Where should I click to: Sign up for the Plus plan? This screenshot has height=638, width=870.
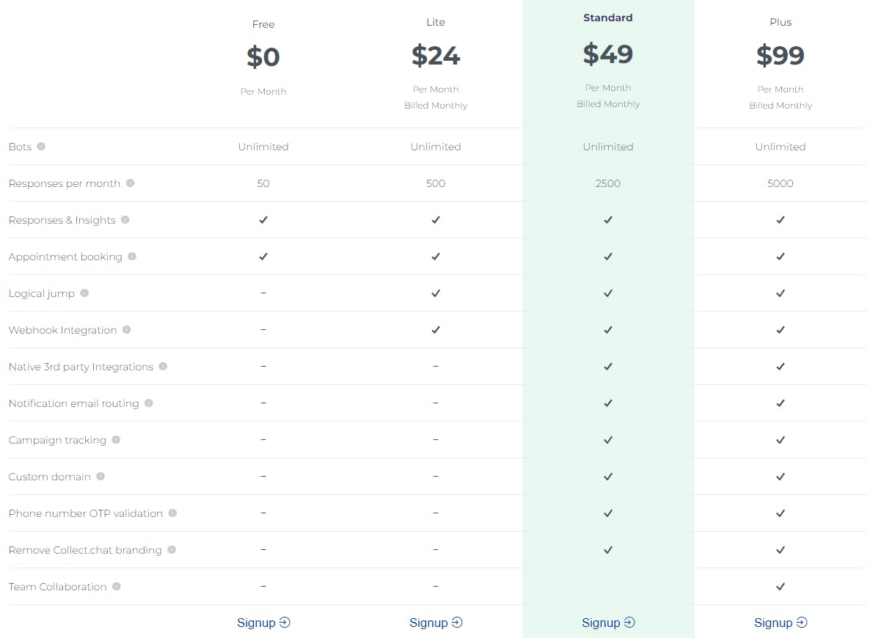click(780, 623)
